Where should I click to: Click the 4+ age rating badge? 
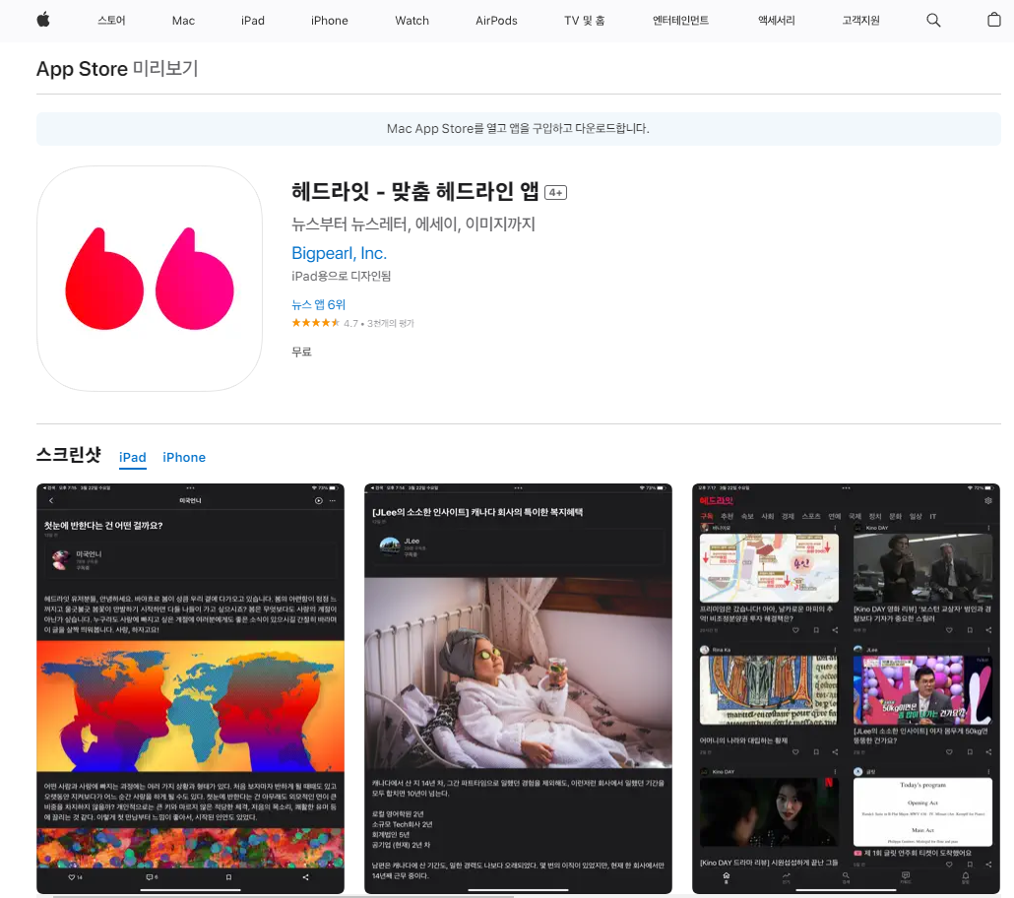[x=555, y=193]
